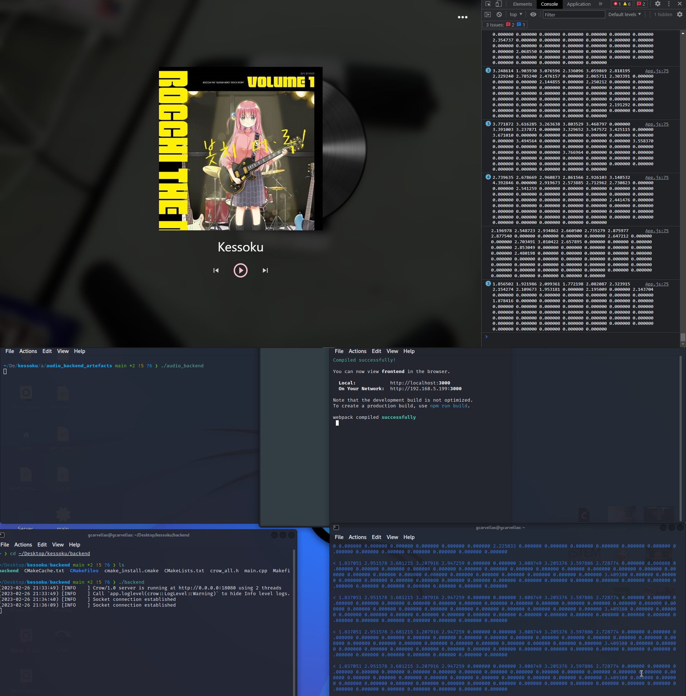The image size is (686, 696).
Task: Expand more DevTools tabs chevron
Action: (600, 4)
